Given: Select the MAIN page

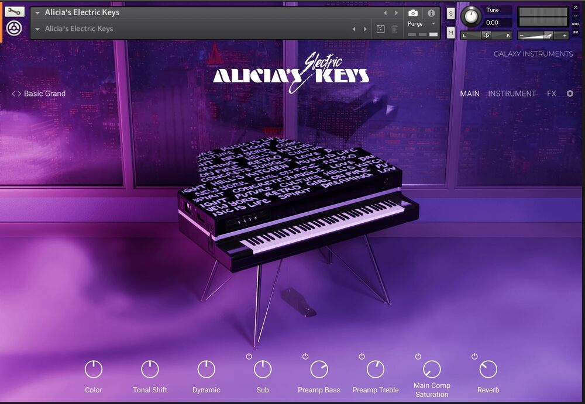Looking at the screenshot, I should (x=470, y=94).
